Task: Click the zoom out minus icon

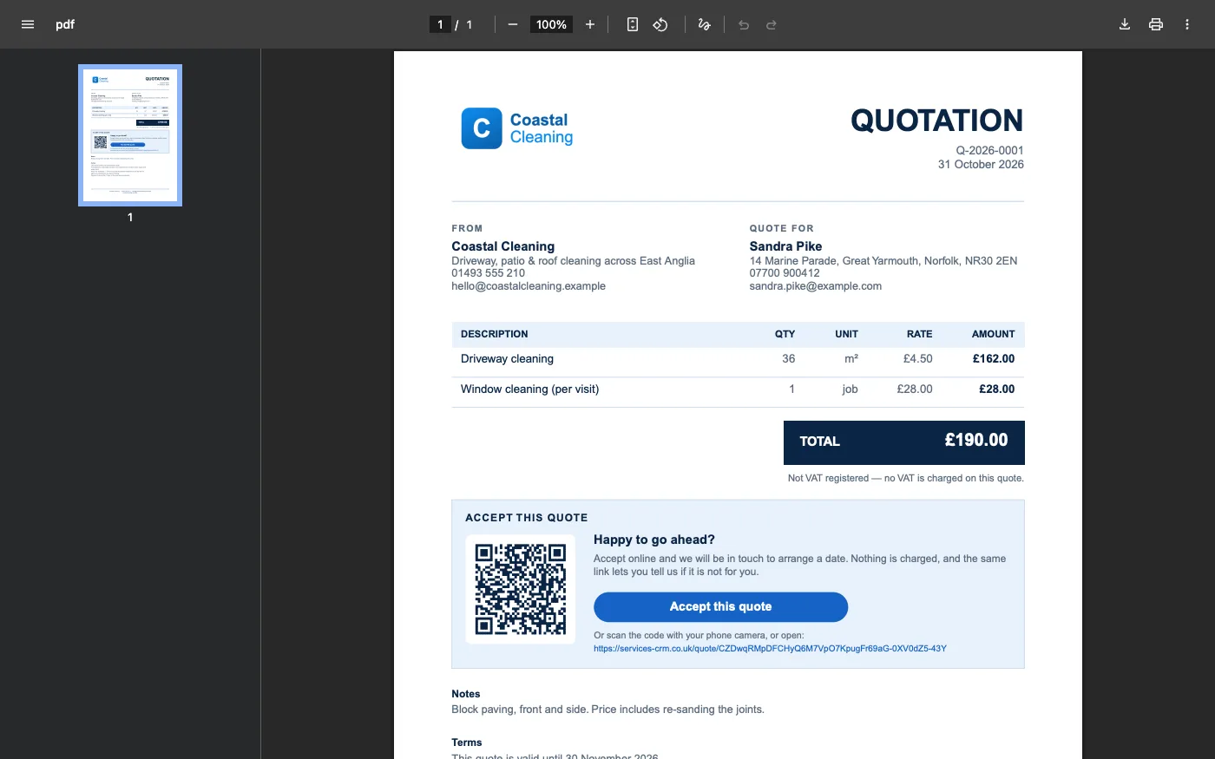Action: click(x=513, y=24)
